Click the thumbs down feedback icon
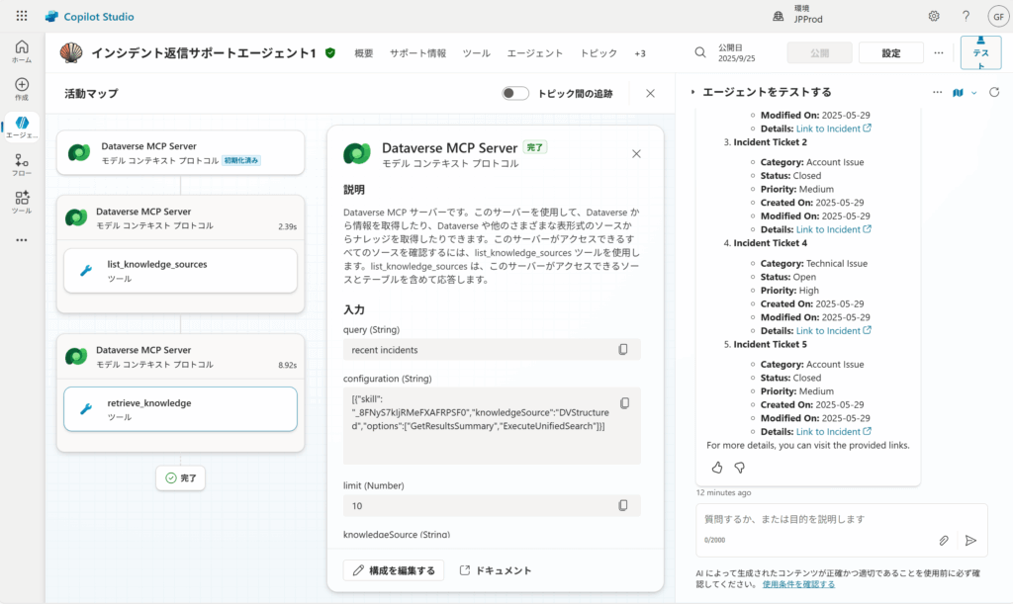1013x604 pixels. click(x=739, y=467)
